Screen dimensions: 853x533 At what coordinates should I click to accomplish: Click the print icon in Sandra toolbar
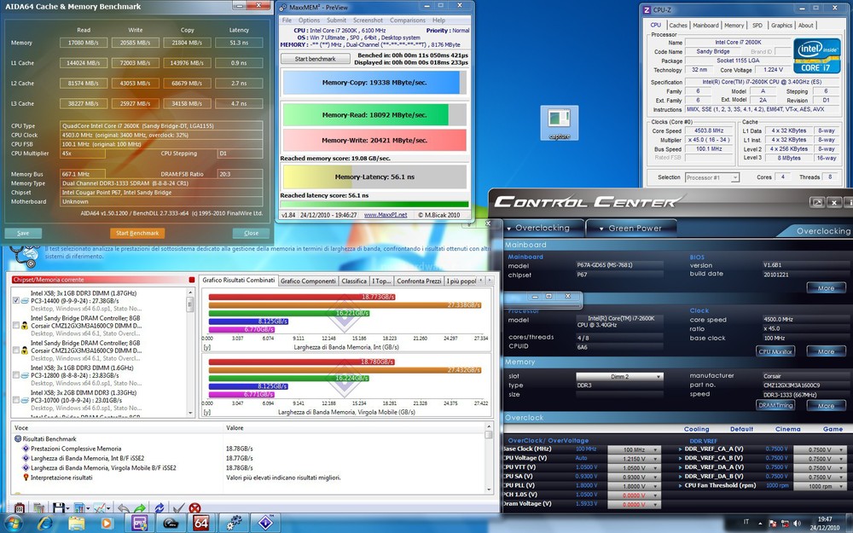click(20, 508)
